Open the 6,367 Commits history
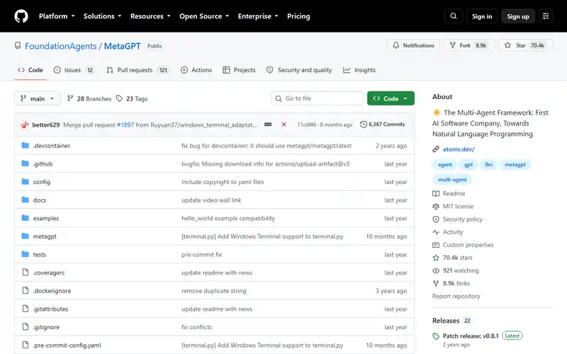Image resolution: width=567 pixels, height=354 pixels. point(383,125)
